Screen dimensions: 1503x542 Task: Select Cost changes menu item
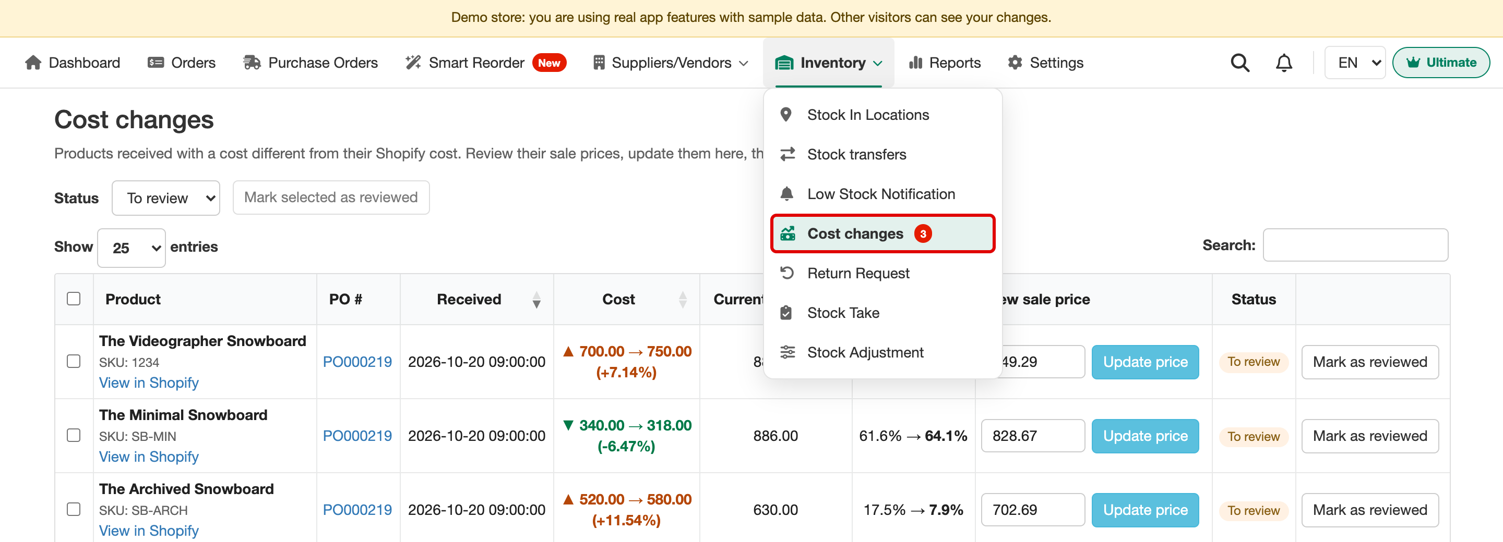point(882,233)
